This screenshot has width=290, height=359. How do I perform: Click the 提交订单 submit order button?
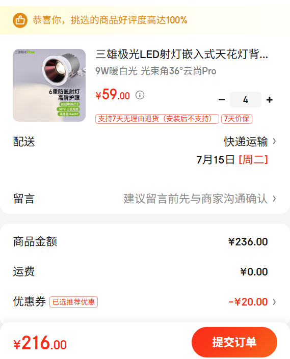234,342
